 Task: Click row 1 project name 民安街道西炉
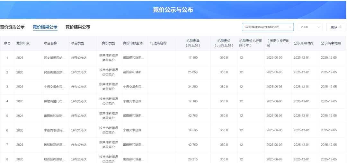click(x=55, y=58)
